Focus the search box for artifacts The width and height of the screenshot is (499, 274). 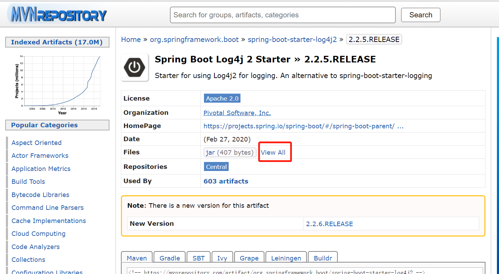click(283, 15)
